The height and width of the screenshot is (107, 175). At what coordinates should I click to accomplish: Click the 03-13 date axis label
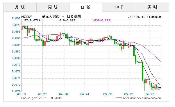tap(21, 94)
